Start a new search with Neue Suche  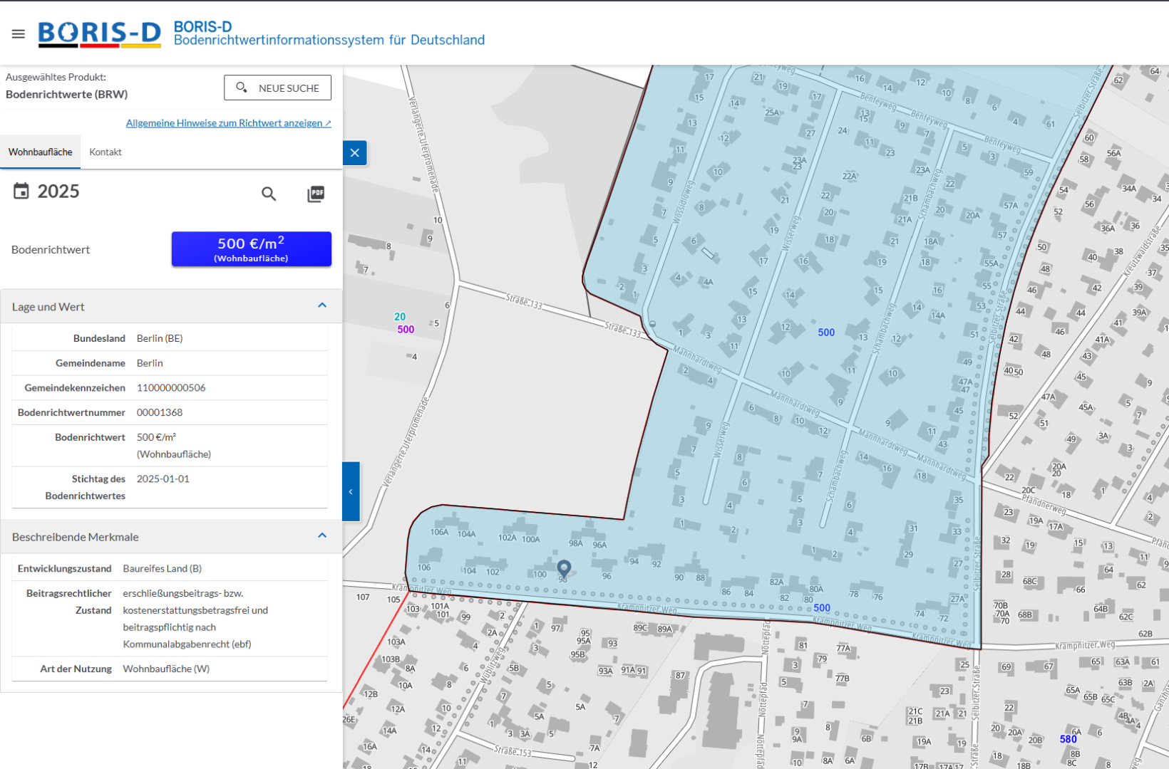277,88
